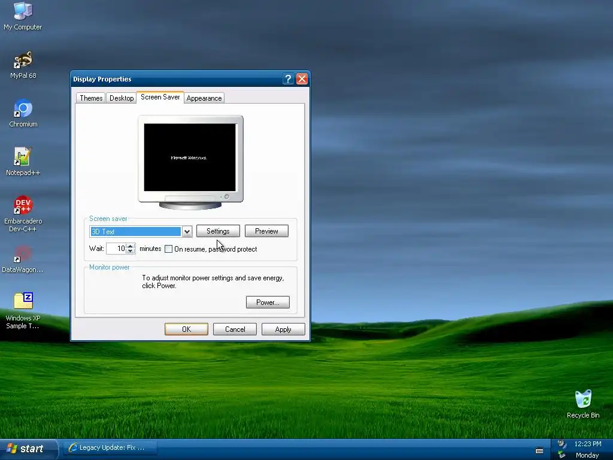Select the Notepad++ desktop shortcut
The image size is (613, 460).
[x=23, y=162]
